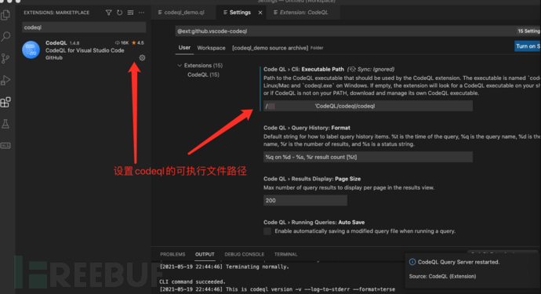This screenshot has height=294, width=541.
Task: Select the Workspace settings scope tab
Action: (211, 48)
